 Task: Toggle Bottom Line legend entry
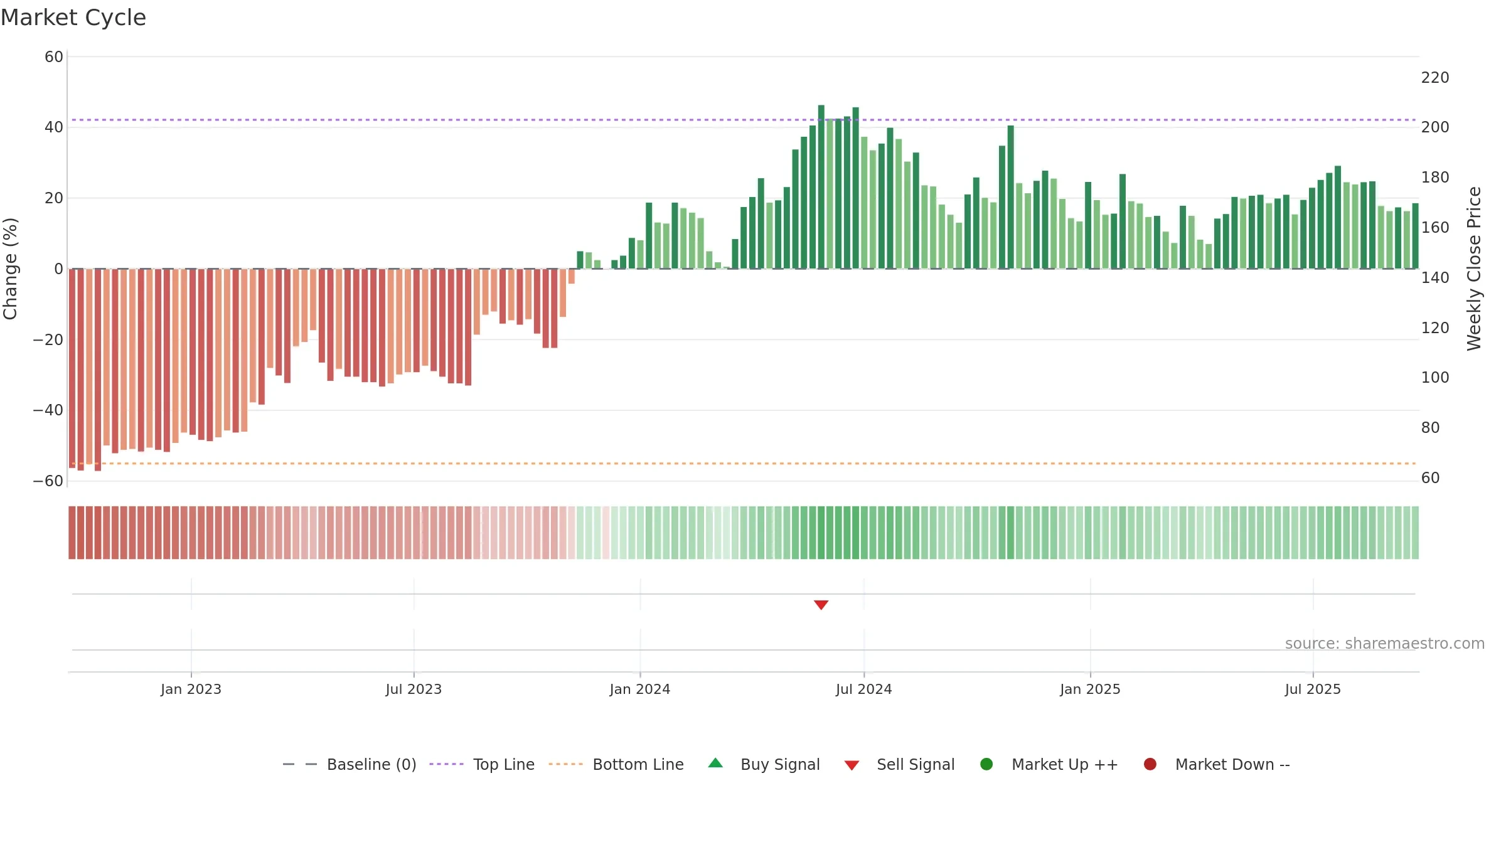pos(616,764)
